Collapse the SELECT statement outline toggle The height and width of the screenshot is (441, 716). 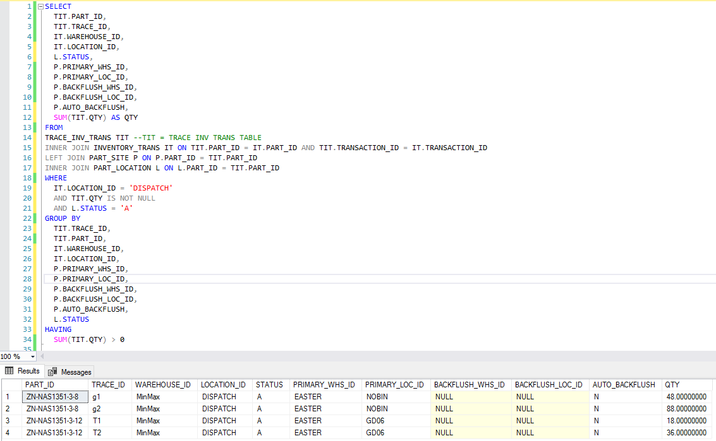tap(40, 7)
